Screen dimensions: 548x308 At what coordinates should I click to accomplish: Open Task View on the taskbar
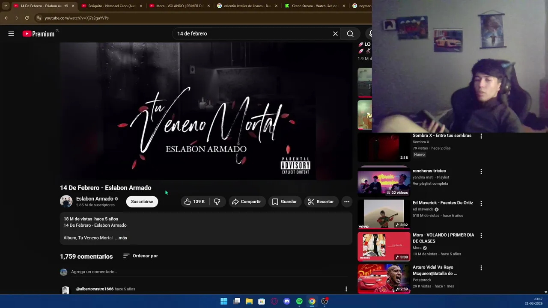(x=236, y=301)
